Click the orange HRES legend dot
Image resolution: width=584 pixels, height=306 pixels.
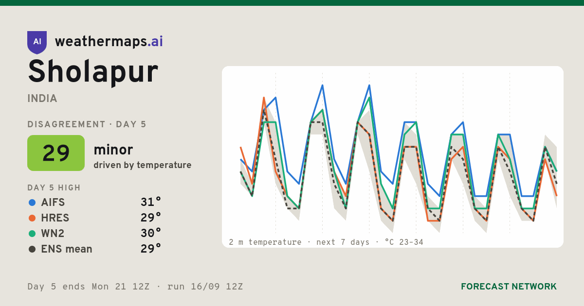[32, 218]
